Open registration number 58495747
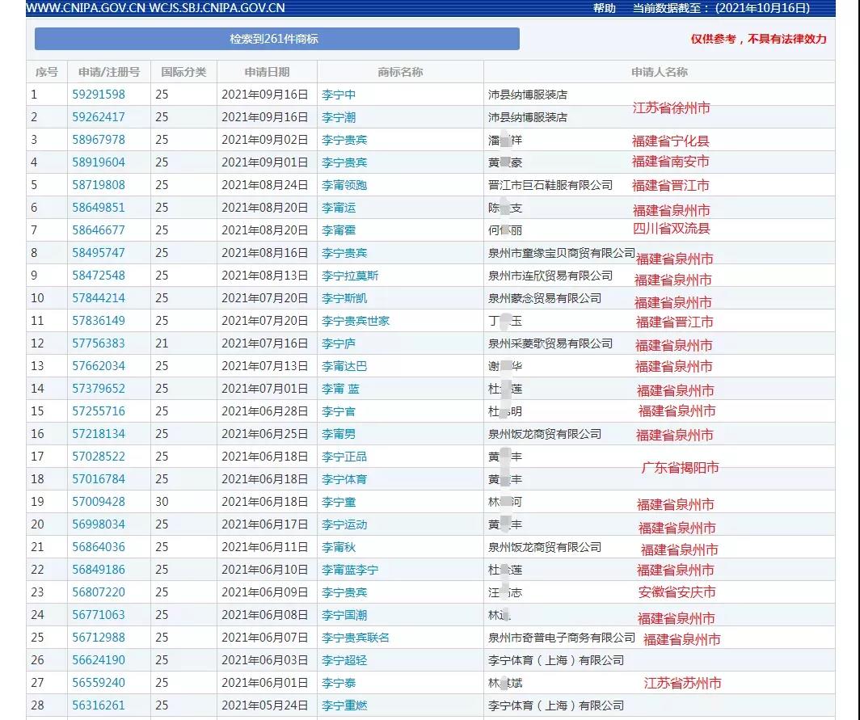860x720 pixels. pyautogui.click(x=99, y=253)
